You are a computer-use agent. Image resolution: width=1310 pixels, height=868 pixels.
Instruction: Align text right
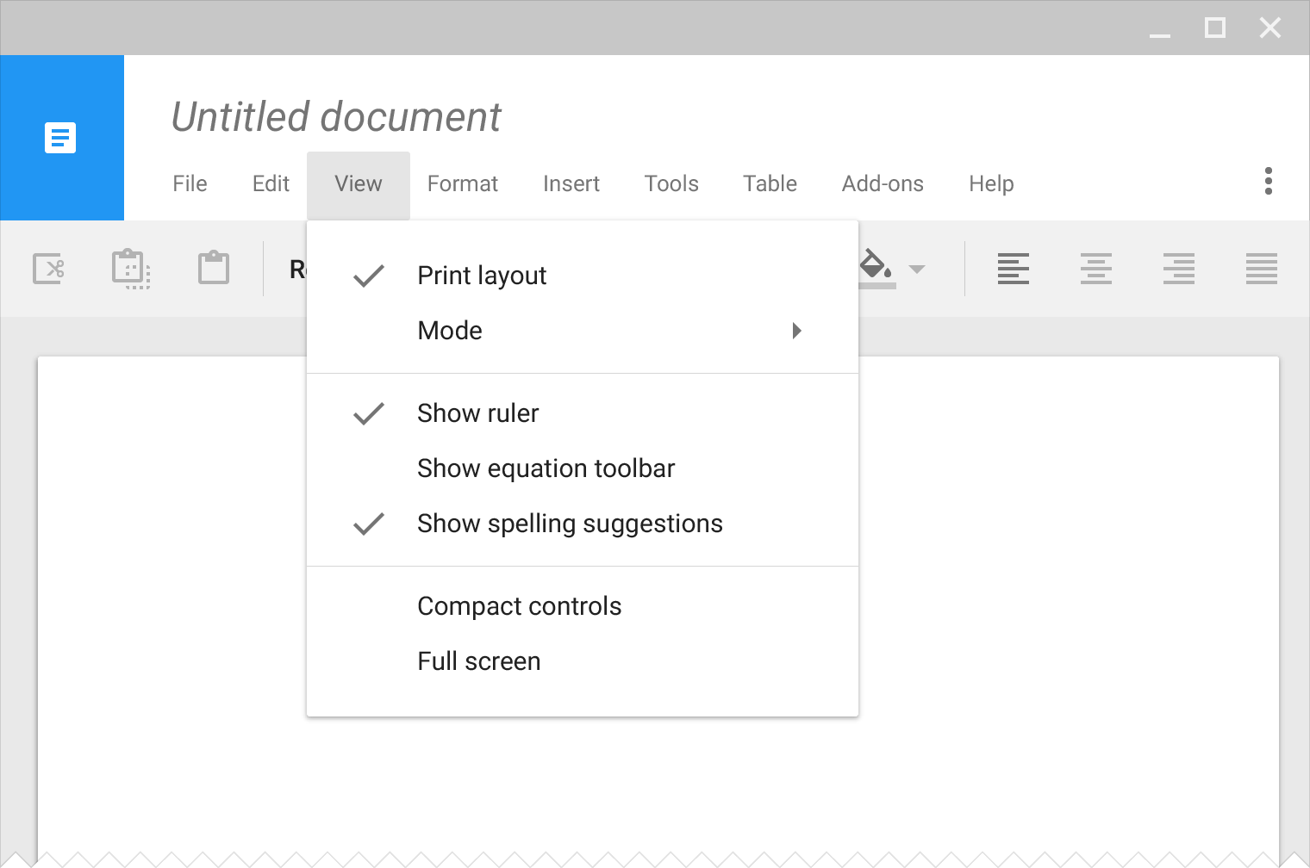[1179, 269]
